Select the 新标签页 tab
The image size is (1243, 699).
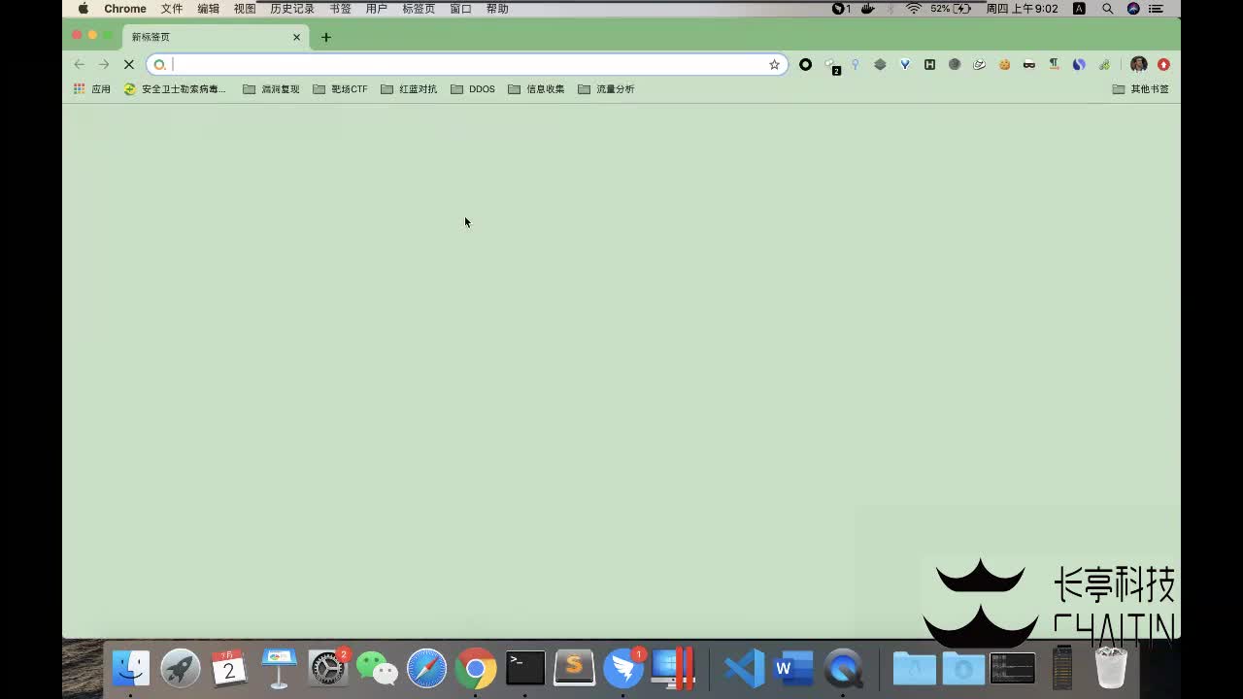(x=216, y=37)
